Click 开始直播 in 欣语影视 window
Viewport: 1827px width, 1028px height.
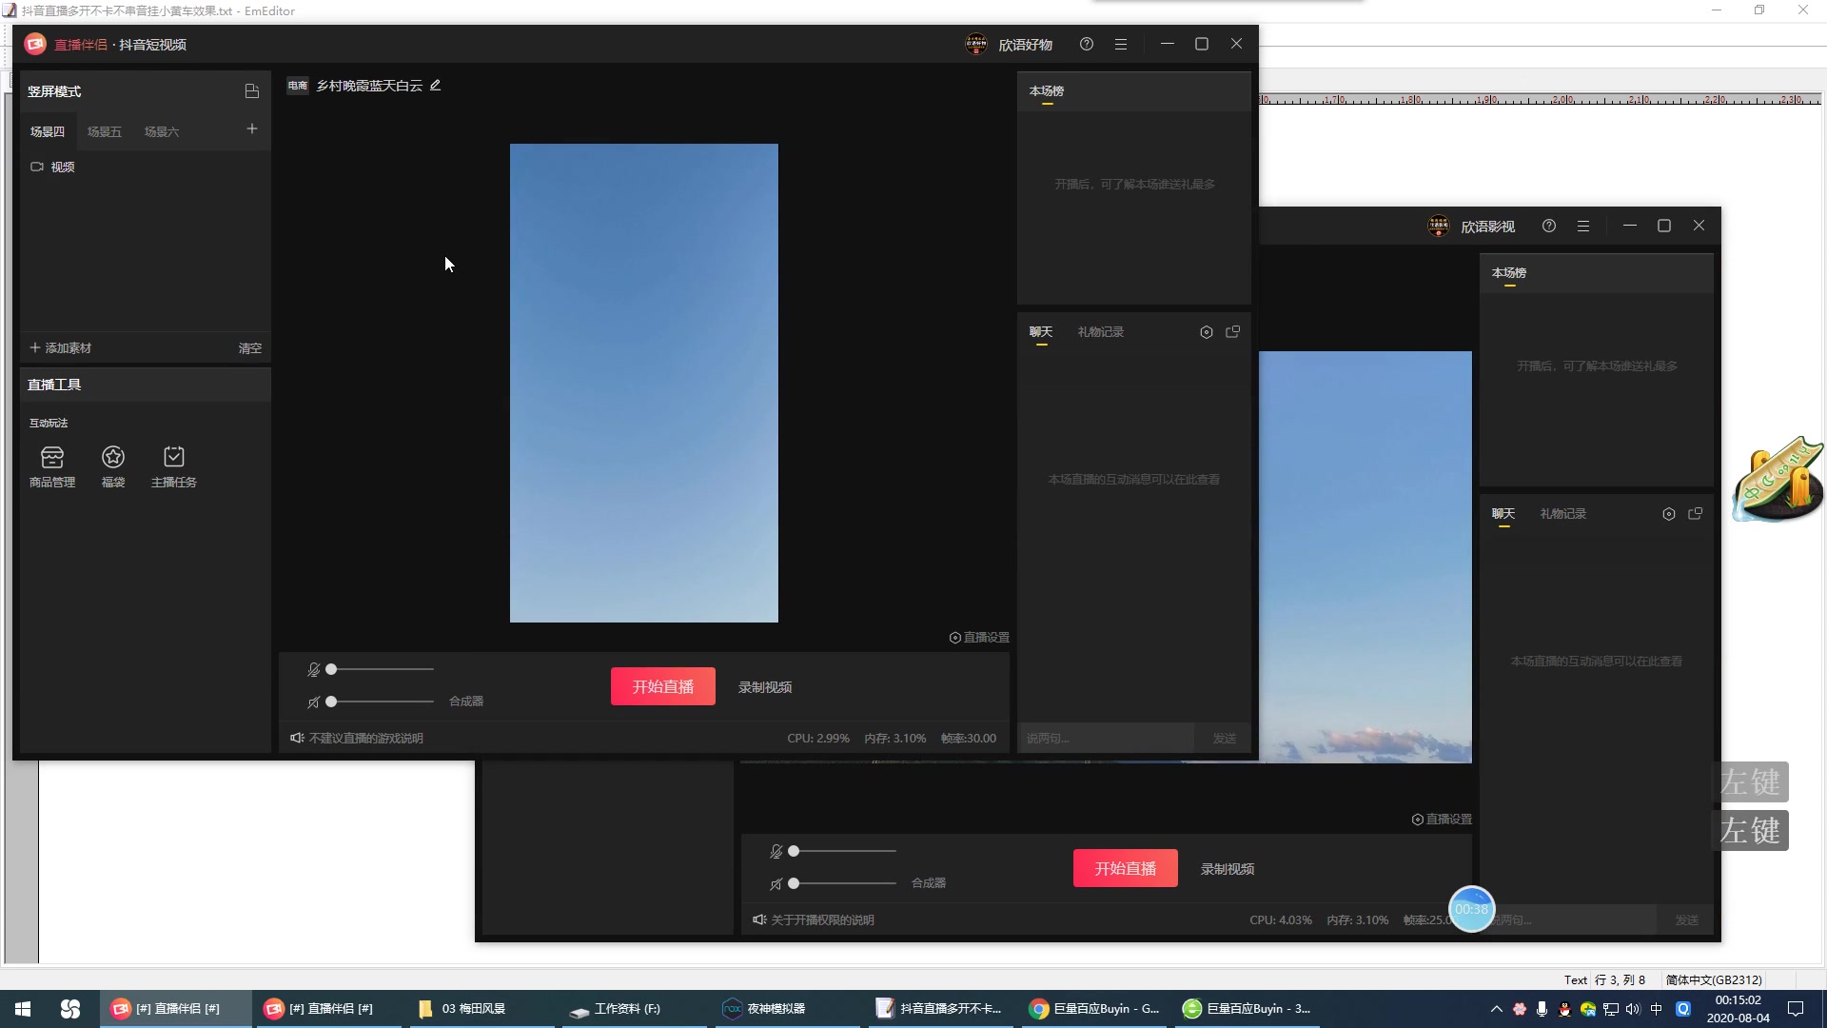[1126, 869]
